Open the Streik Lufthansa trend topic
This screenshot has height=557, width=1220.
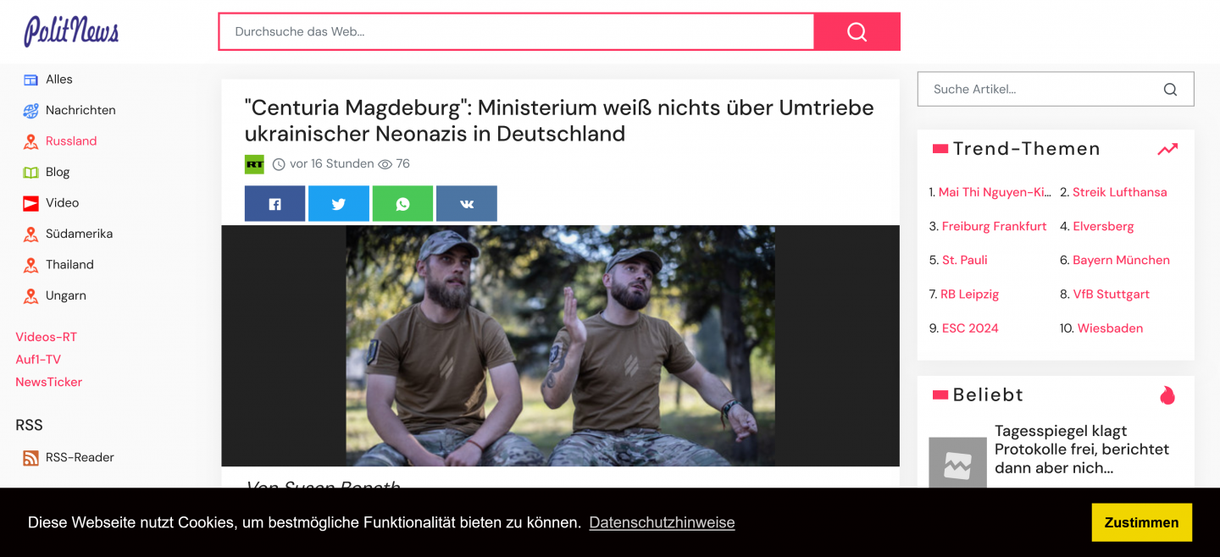[1119, 192]
